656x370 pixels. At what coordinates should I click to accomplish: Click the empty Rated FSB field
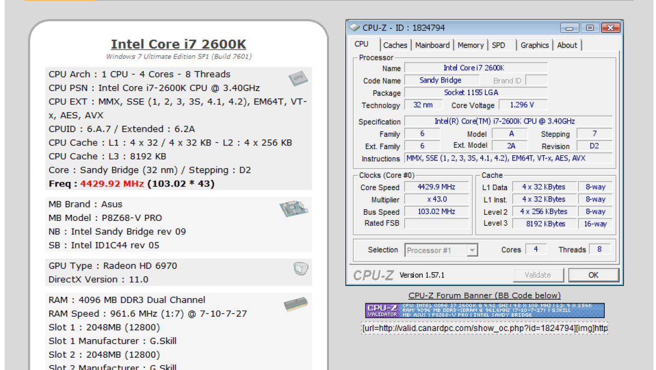coord(436,223)
